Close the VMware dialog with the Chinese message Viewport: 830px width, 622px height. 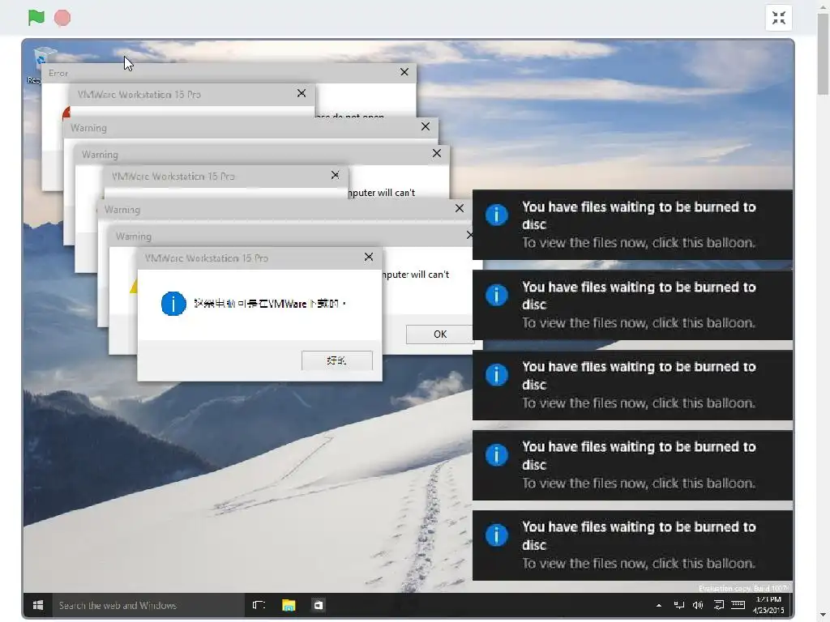click(x=369, y=257)
